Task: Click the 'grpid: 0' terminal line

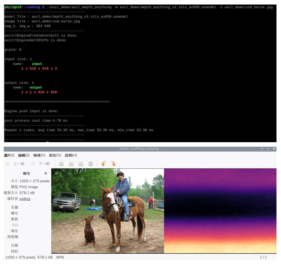Action: (13, 50)
